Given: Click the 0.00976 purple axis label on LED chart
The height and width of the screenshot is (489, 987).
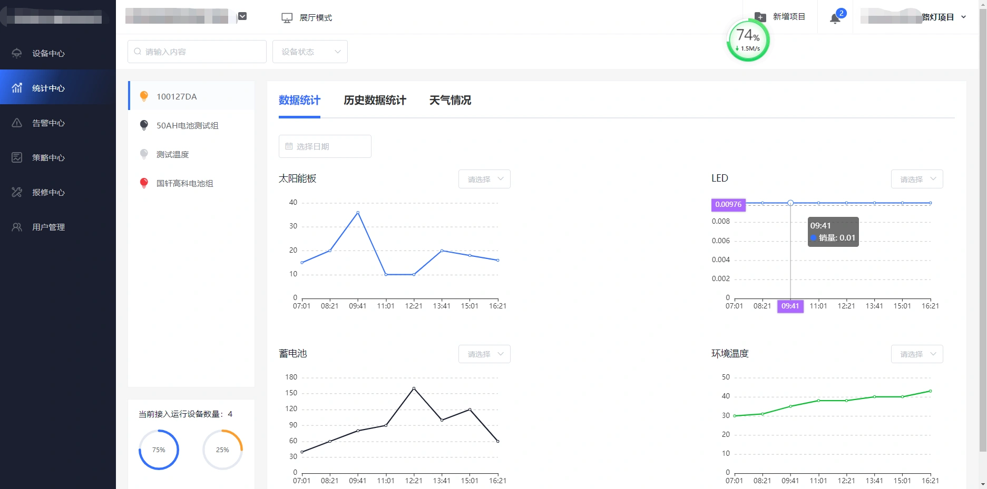Looking at the screenshot, I should click(x=728, y=204).
